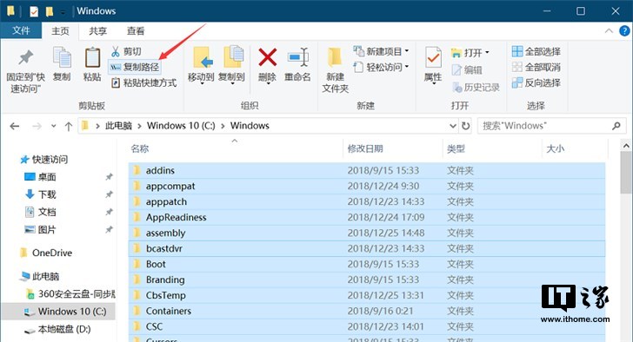Switch to Home (主页) ribbon tab

[x=60, y=31]
